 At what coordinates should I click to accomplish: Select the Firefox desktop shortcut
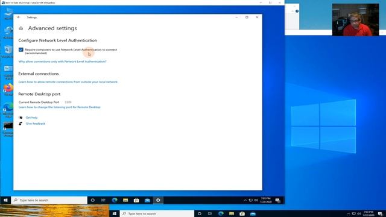8,89
